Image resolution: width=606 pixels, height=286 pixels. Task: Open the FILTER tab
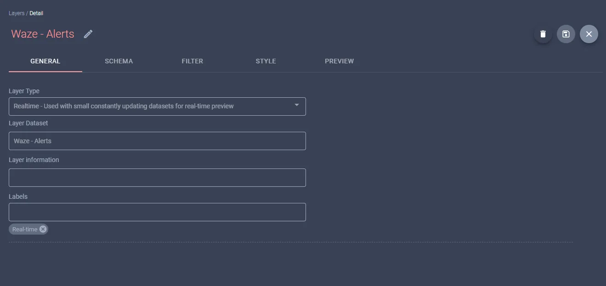pos(193,61)
